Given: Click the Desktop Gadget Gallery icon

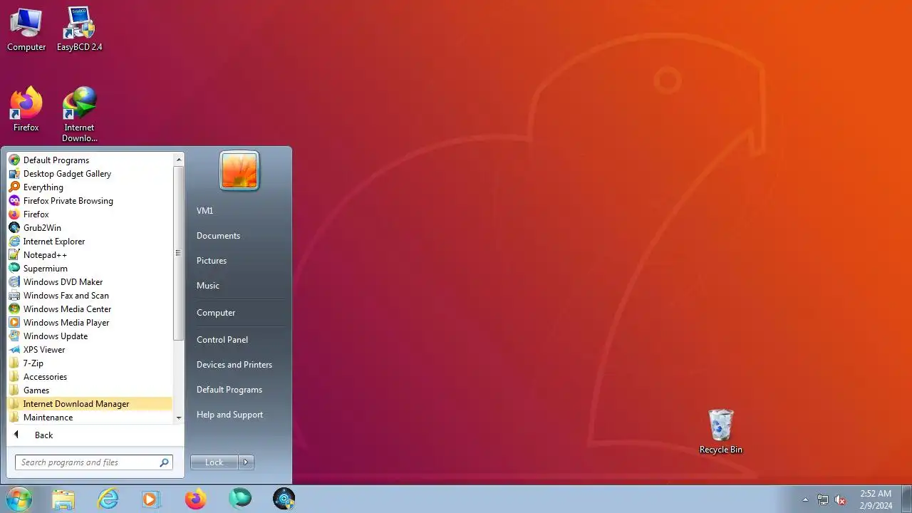Looking at the screenshot, I should [x=14, y=174].
